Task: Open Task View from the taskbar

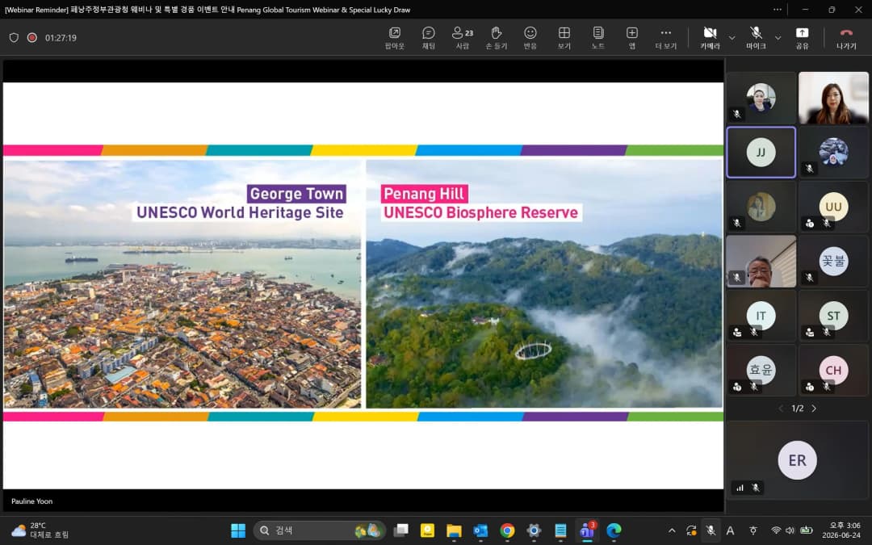Action: point(401,530)
